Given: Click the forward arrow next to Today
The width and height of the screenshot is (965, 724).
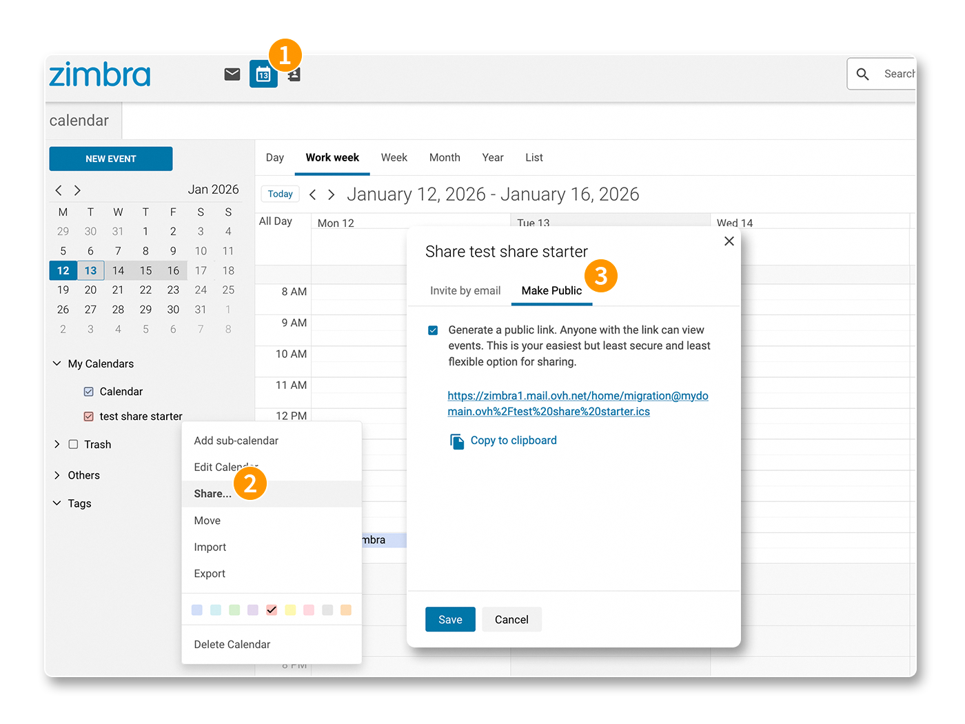Looking at the screenshot, I should click(332, 194).
